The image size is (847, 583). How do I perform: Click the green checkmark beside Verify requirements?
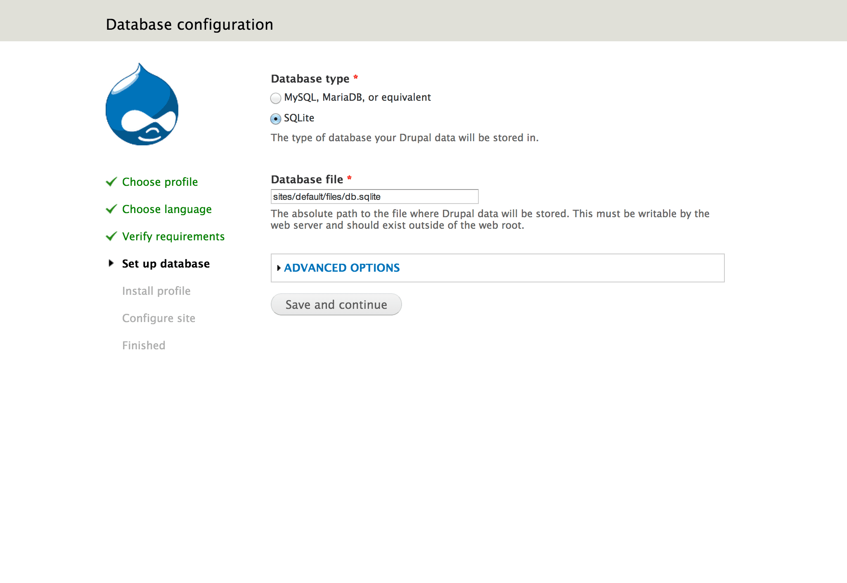(x=111, y=236)
